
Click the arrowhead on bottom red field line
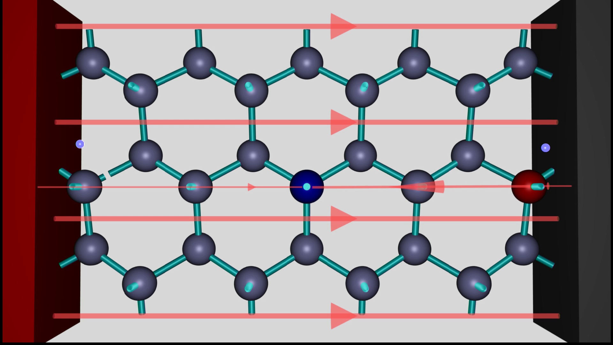click(x=342, y=316)
